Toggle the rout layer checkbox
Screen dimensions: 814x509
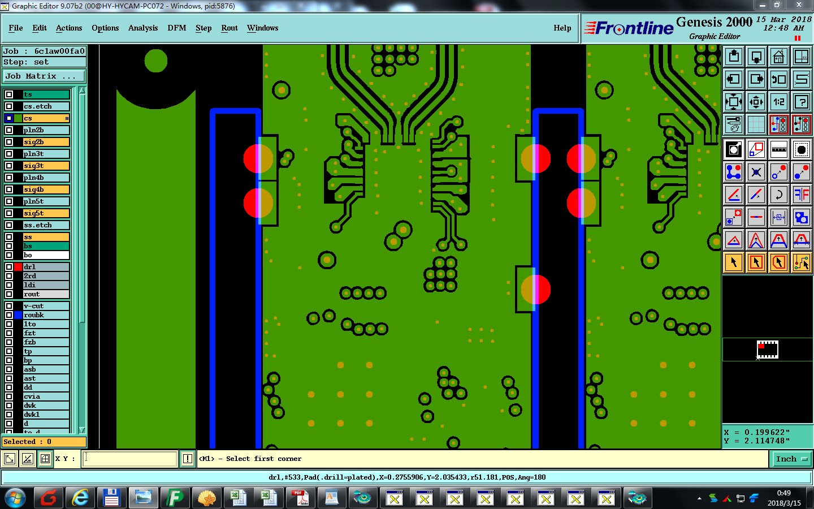coord(9,294)
